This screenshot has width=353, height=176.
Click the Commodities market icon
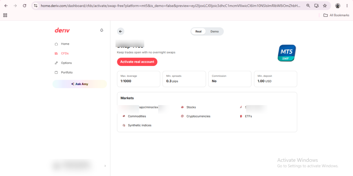coord(124,116)
